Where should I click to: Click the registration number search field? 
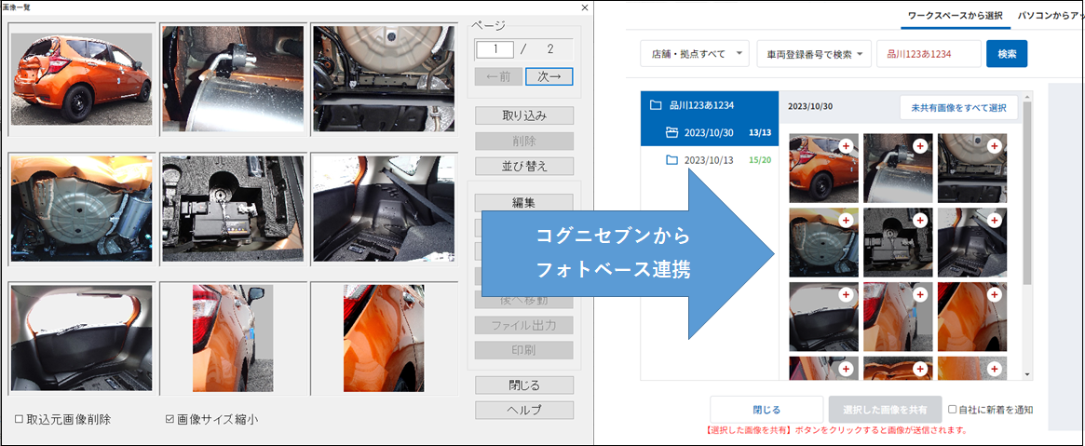929,54
